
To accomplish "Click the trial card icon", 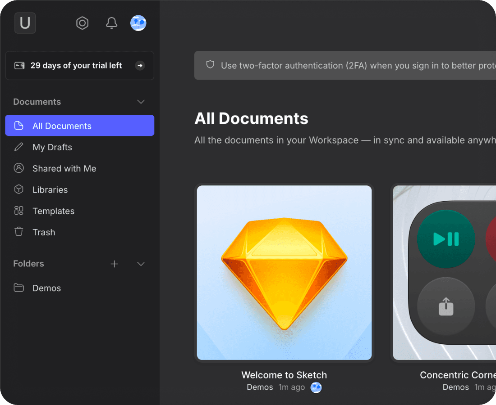I will [x=19, y=65].
